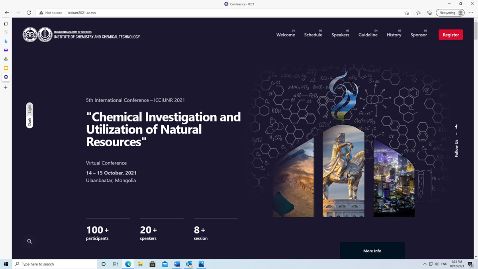Image resolution: width=478 pixels, height=269 pixels.
Task: Expand the system tray hidden icons chevron
Action: coord(425,264)
